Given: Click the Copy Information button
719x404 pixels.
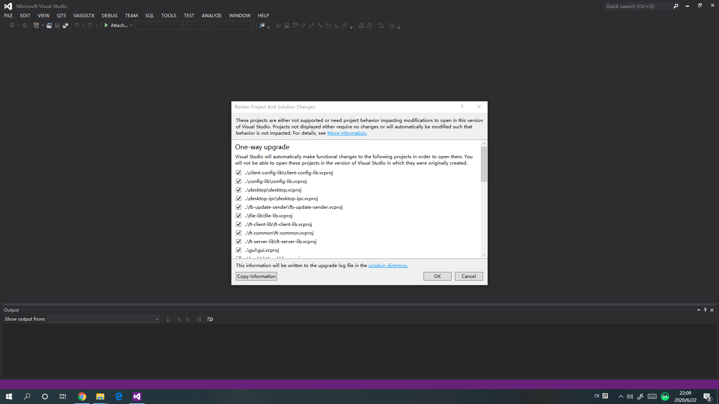Looking at the screenshot, I should click(256, 276).
